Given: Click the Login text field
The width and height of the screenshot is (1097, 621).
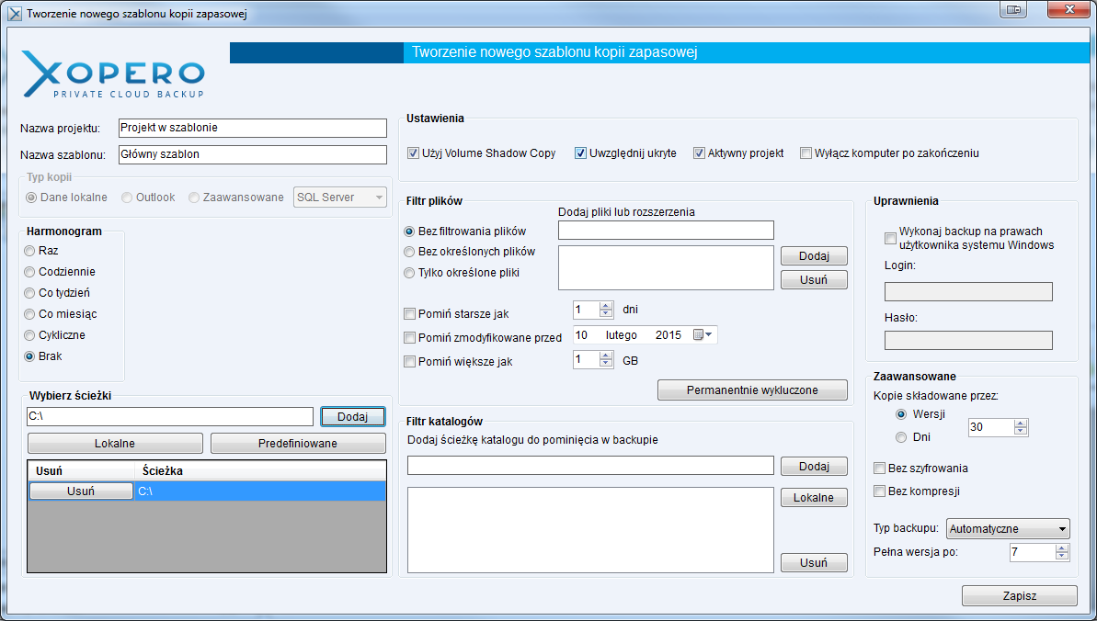Looking at the screenshot, I should coord(968,291).
